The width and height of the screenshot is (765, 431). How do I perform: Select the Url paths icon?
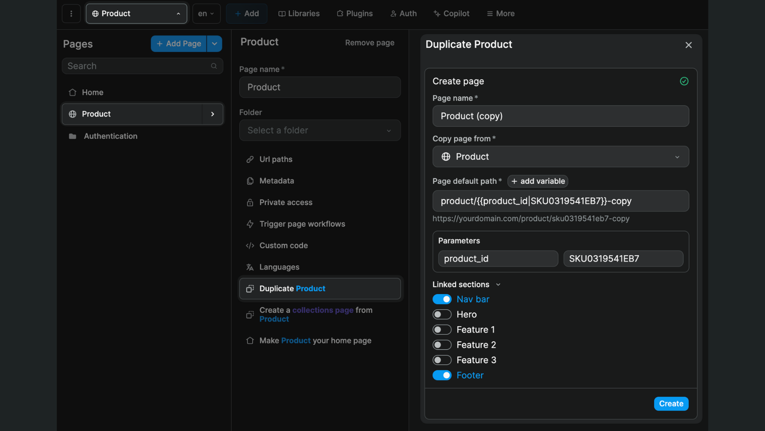[x=250, y=159]
